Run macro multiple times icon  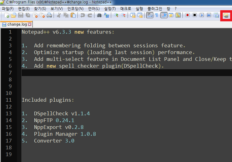tap(209, 15)
